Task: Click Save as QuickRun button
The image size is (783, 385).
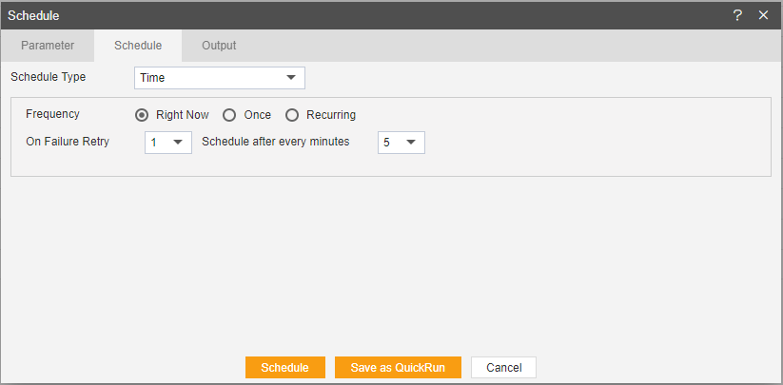Action: pos(398,368)
